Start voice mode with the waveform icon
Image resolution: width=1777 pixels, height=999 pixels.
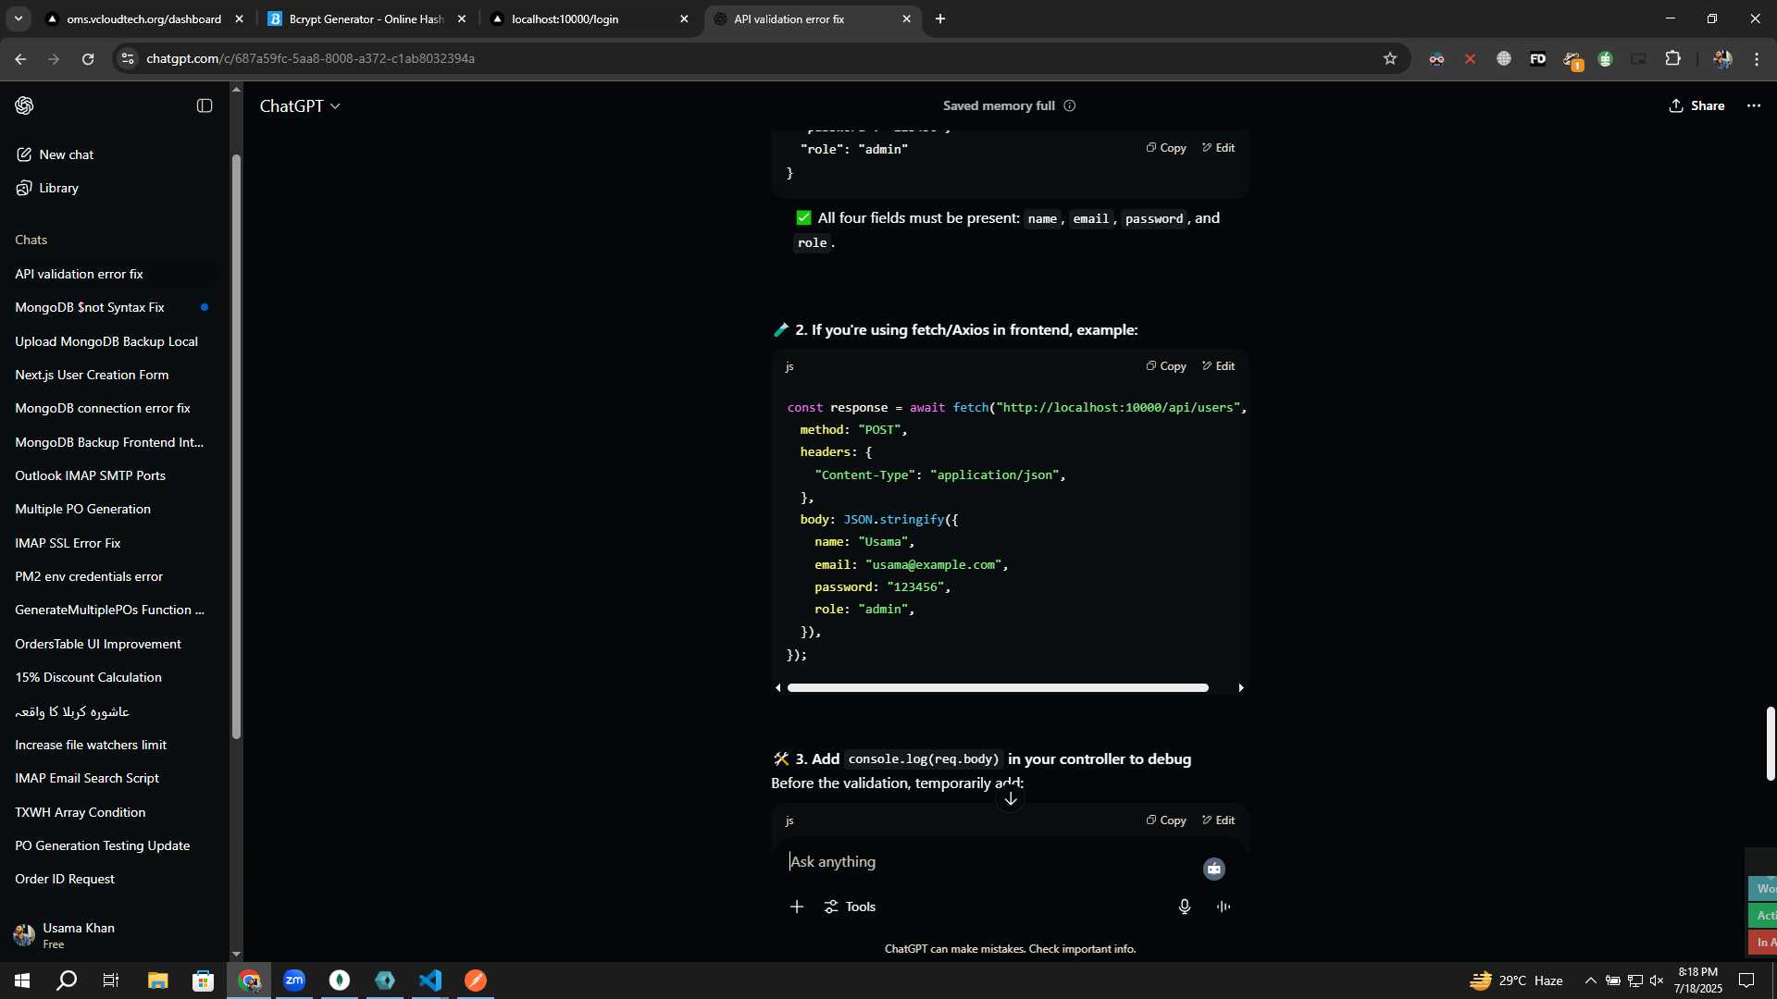pyautogui.click(x=1224, y=906)
